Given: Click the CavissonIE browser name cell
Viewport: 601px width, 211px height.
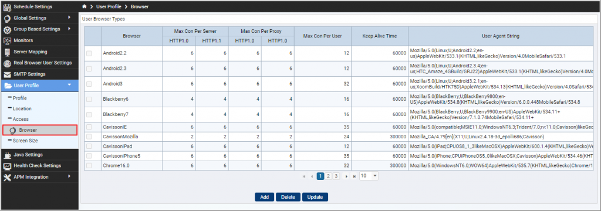Looking at the screenshot, I should (x=132, y=127).
